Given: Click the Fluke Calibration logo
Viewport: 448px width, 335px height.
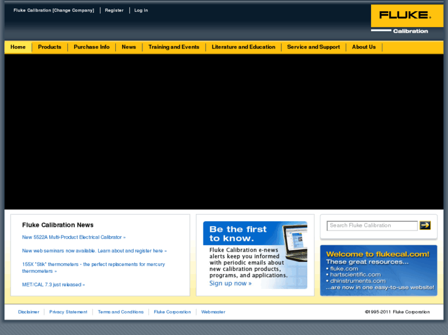Looking at the screenshot, I should 407,20.
